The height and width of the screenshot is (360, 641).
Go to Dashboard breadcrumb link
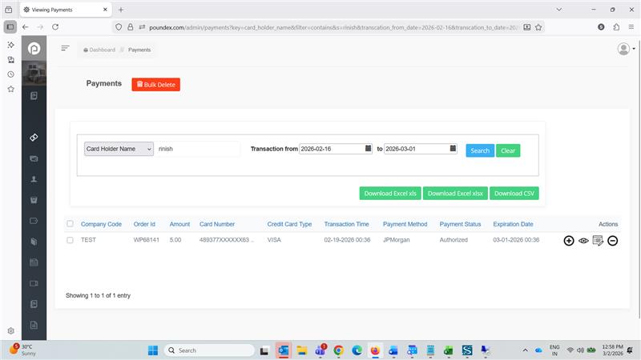(x=99, y=50)
